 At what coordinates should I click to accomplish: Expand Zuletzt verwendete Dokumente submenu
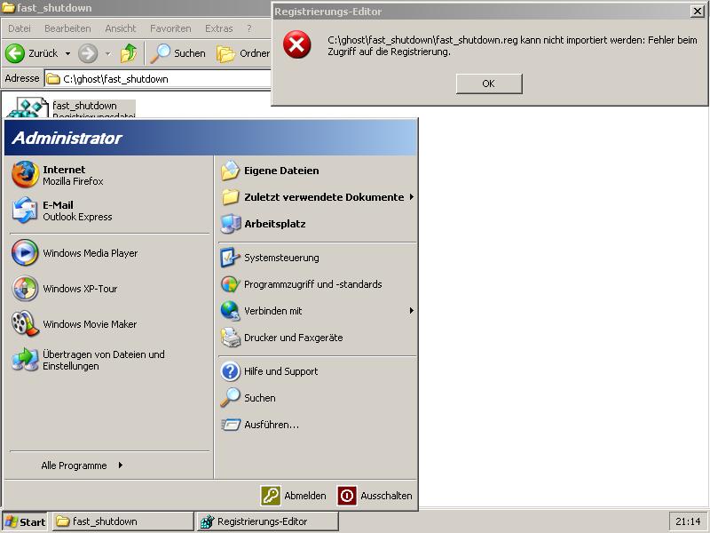point(317,197)
